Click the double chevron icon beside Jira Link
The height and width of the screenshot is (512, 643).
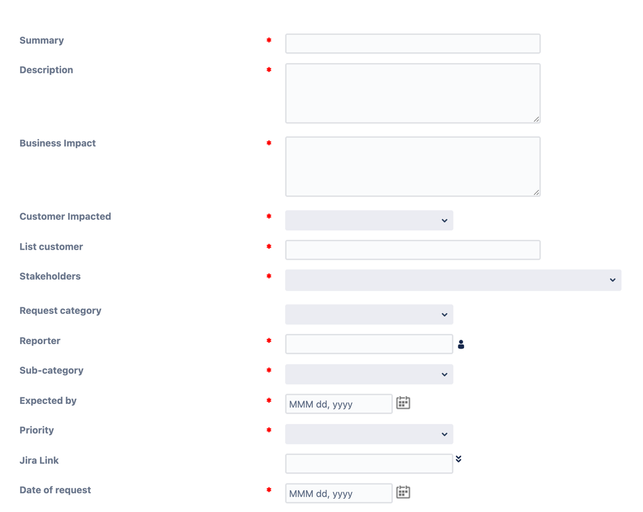pos(458,458)
